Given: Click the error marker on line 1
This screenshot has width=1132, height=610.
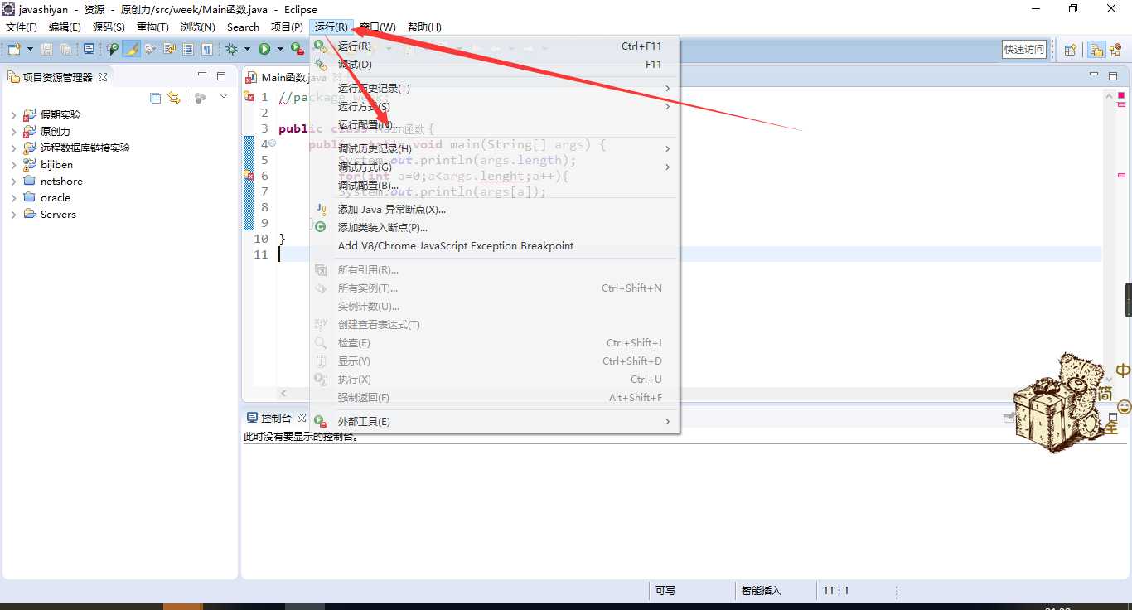Looking at the screenshot, I should [x=248, y=97].
